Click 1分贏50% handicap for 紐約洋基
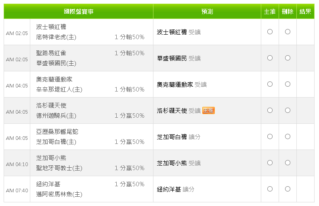 pyautogui.click(x=129, y=184)
